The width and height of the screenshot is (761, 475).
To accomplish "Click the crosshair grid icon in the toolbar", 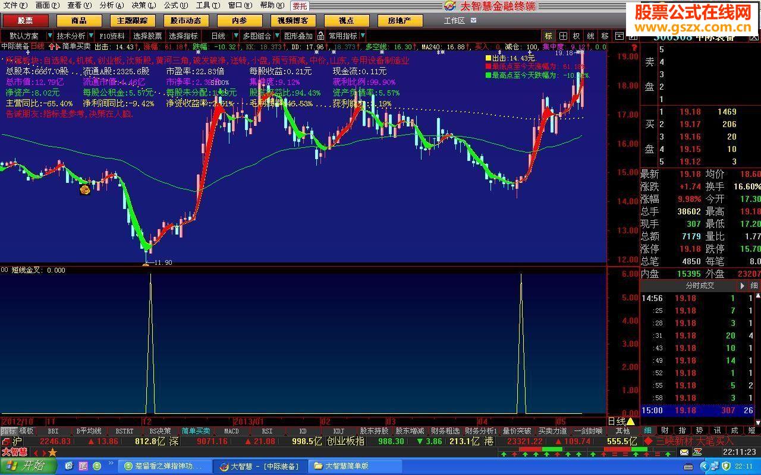I will [562, 36].
